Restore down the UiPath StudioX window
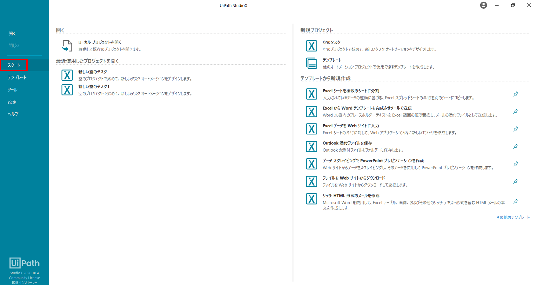The image size is (537, 285). (513, 5)
